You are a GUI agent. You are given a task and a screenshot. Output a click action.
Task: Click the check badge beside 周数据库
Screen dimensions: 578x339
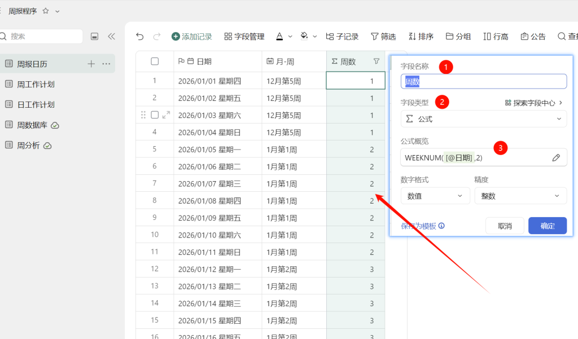click(55, 125)
